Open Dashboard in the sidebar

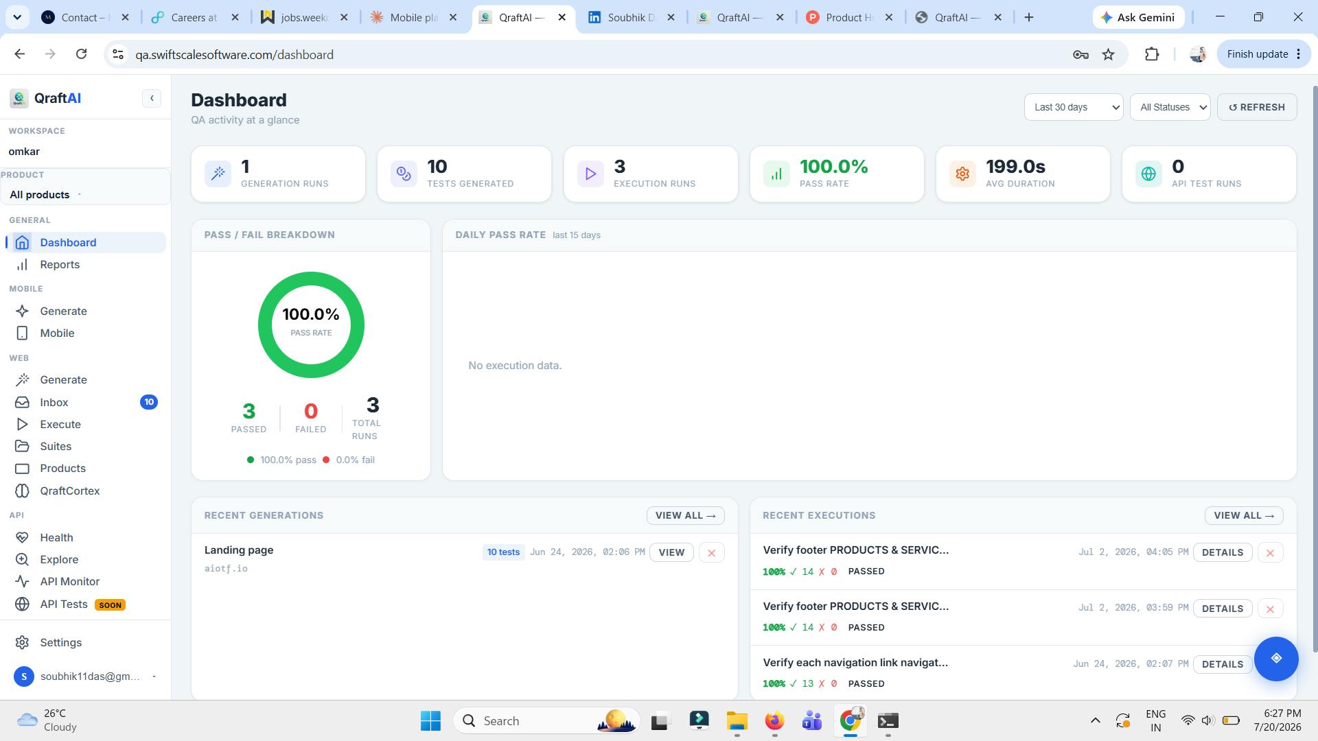86,242
